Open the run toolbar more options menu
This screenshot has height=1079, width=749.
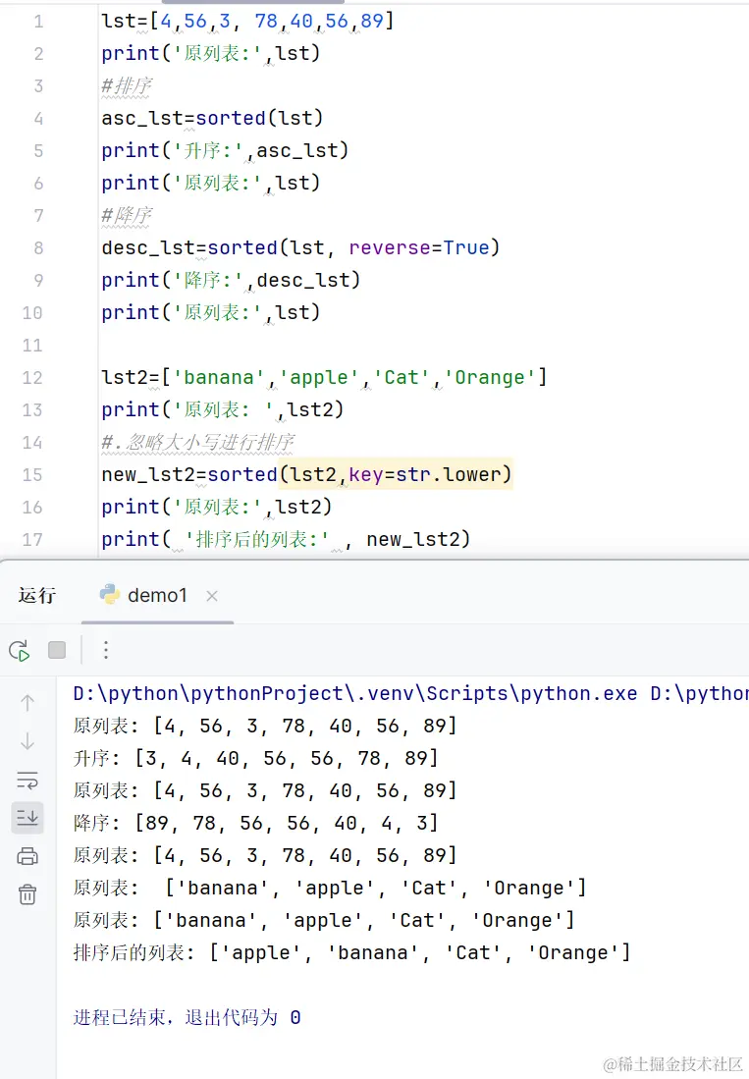coord(106,650)
